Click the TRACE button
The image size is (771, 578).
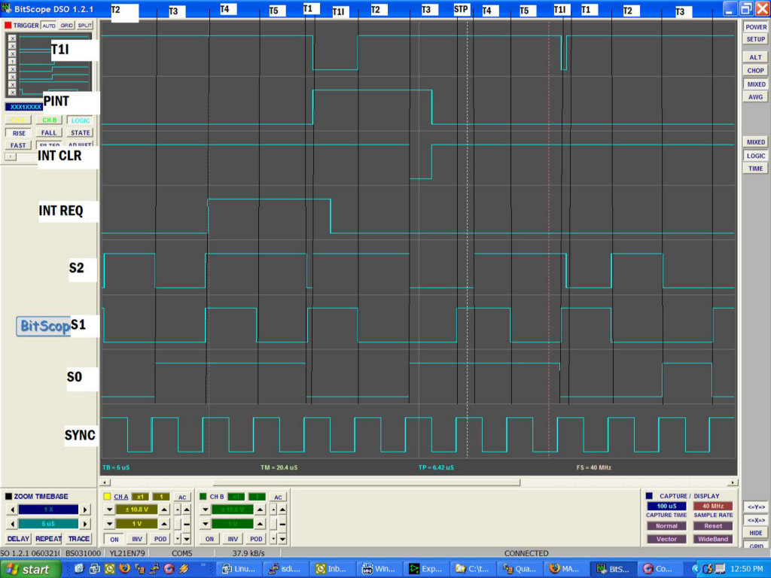[x=78, y=539]
